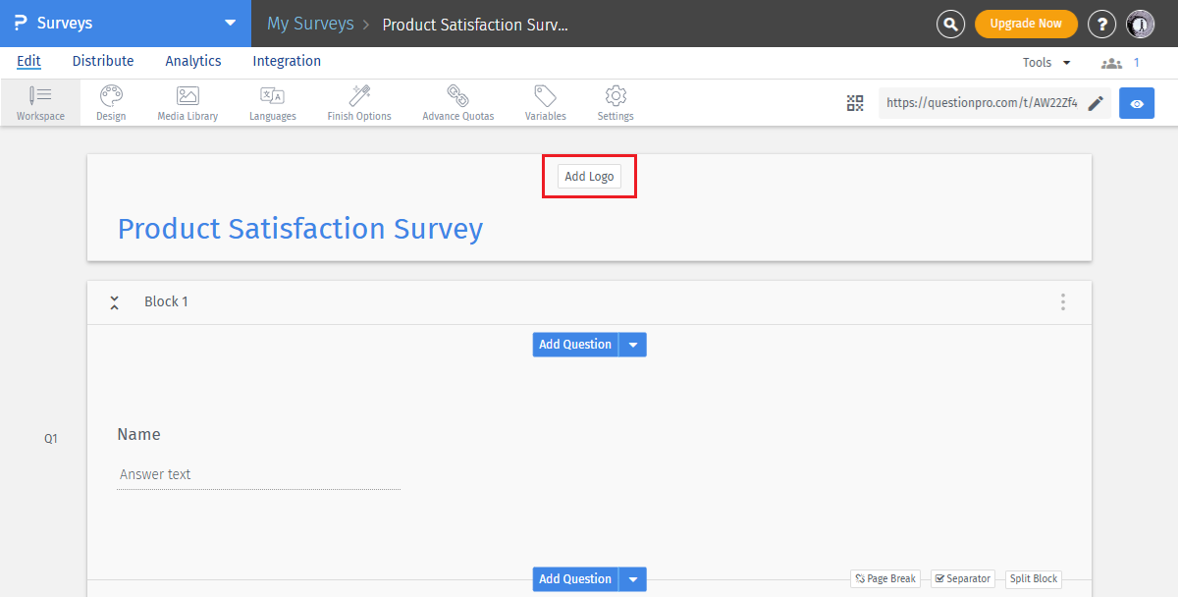Open the Block 1 options menu

(x=1063, y=302)
